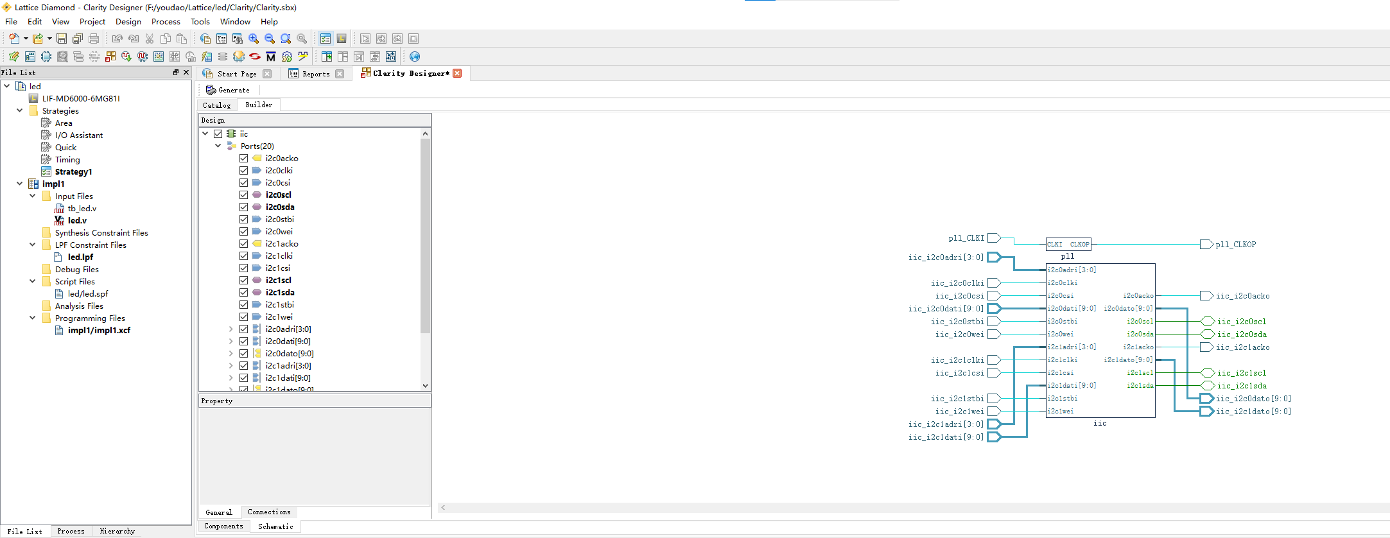Viewport: 1390px width, 538px height.
Task: Click the Run play toolbar icon
Action: [x=365, y=39]
